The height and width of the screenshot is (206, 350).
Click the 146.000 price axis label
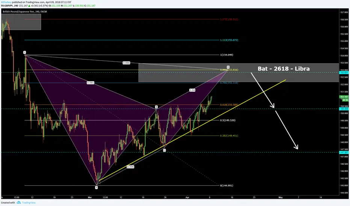344,171
